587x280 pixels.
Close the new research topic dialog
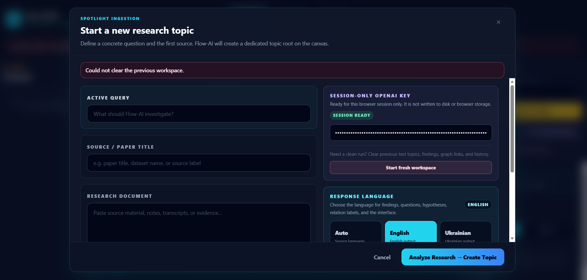pos(498,22)
